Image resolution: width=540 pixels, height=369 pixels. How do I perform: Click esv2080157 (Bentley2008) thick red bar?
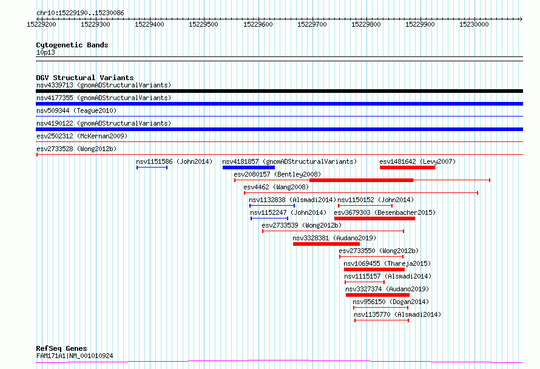pyautogui.click(x=361, y=180)
